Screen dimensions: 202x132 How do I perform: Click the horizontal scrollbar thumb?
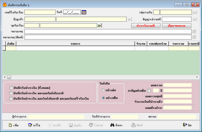point(9,77)
